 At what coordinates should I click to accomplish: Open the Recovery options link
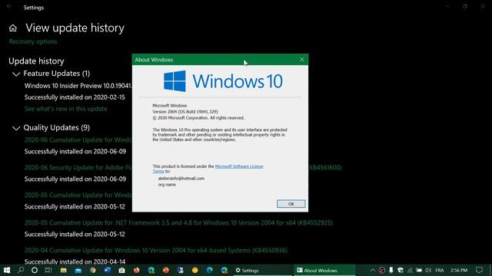click(33, 41)
